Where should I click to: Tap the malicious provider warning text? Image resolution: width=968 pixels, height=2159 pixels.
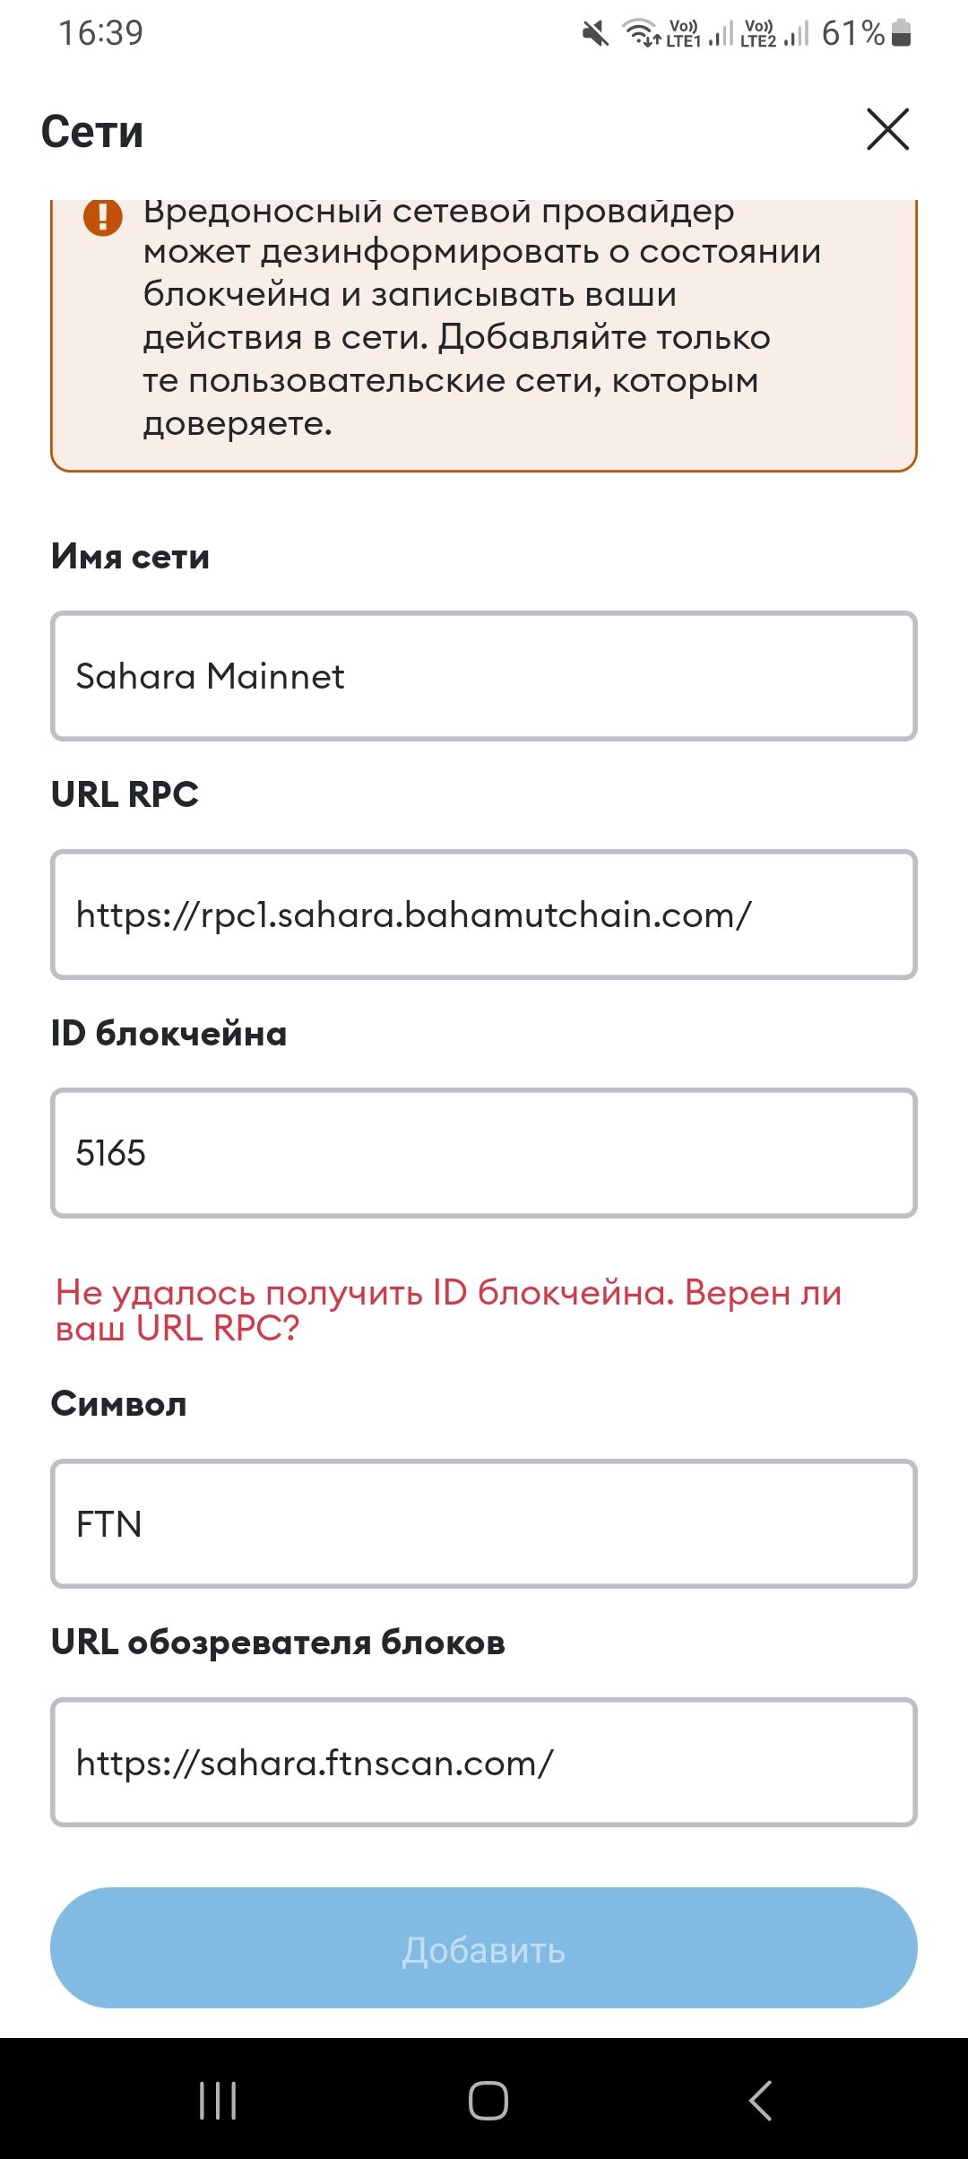coord(482,316)
